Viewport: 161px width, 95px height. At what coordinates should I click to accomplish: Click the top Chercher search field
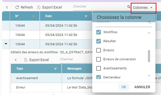(x=100, y=7)
